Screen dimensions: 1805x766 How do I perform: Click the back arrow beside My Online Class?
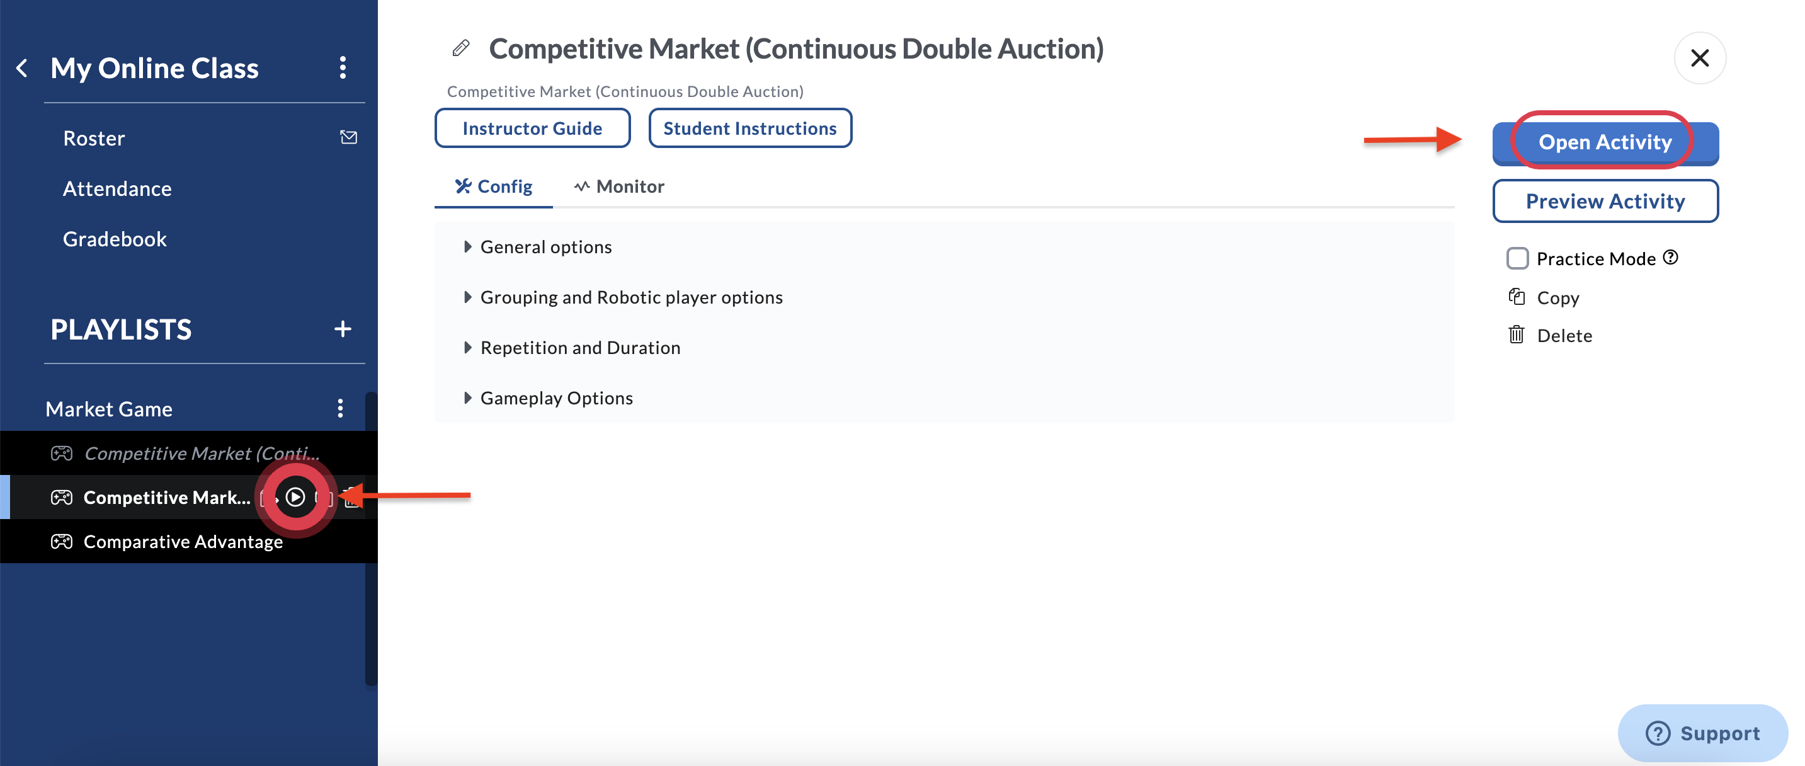(x=23, y=68)
